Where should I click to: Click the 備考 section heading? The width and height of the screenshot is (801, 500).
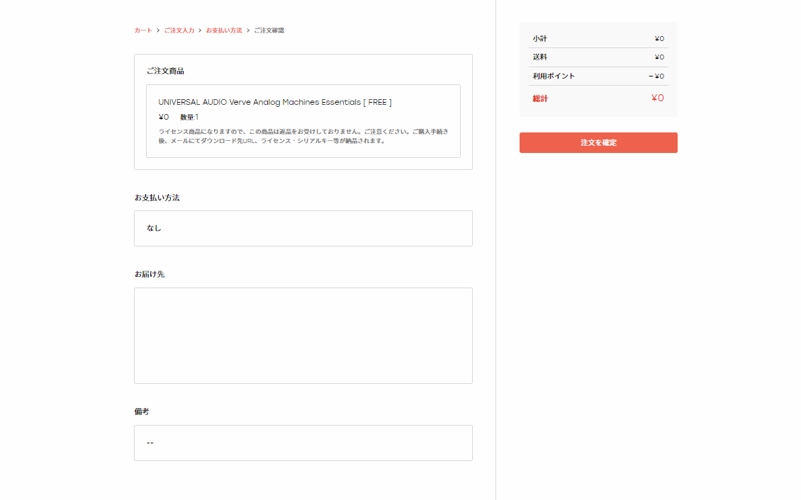pos(142,411)
